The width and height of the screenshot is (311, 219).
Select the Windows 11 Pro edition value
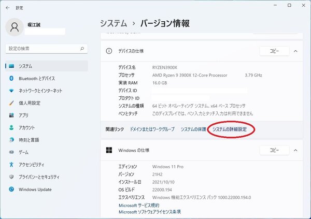(168, 167)
